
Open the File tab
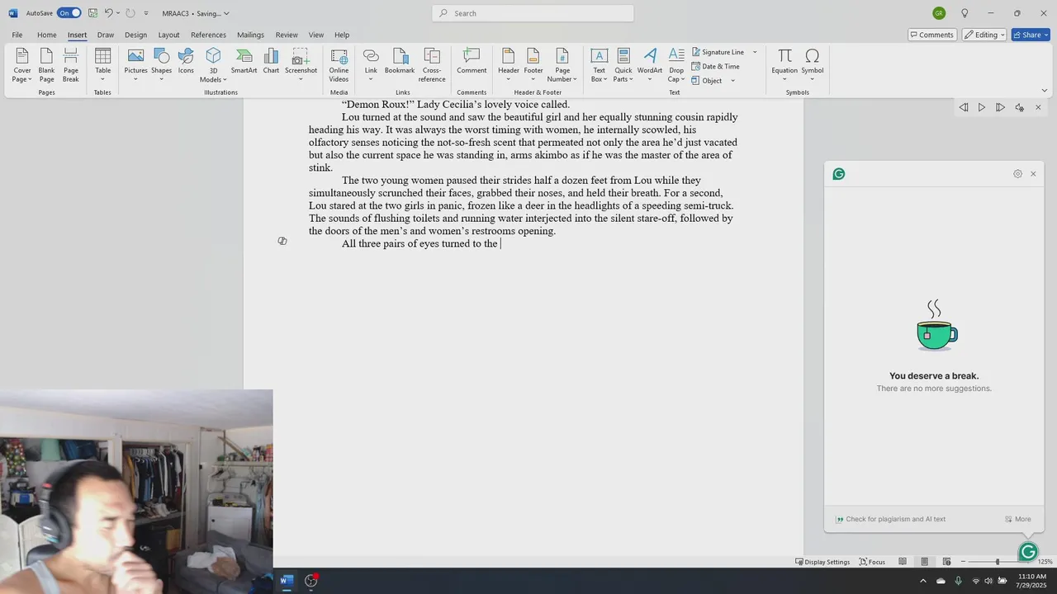click(17, 35)
